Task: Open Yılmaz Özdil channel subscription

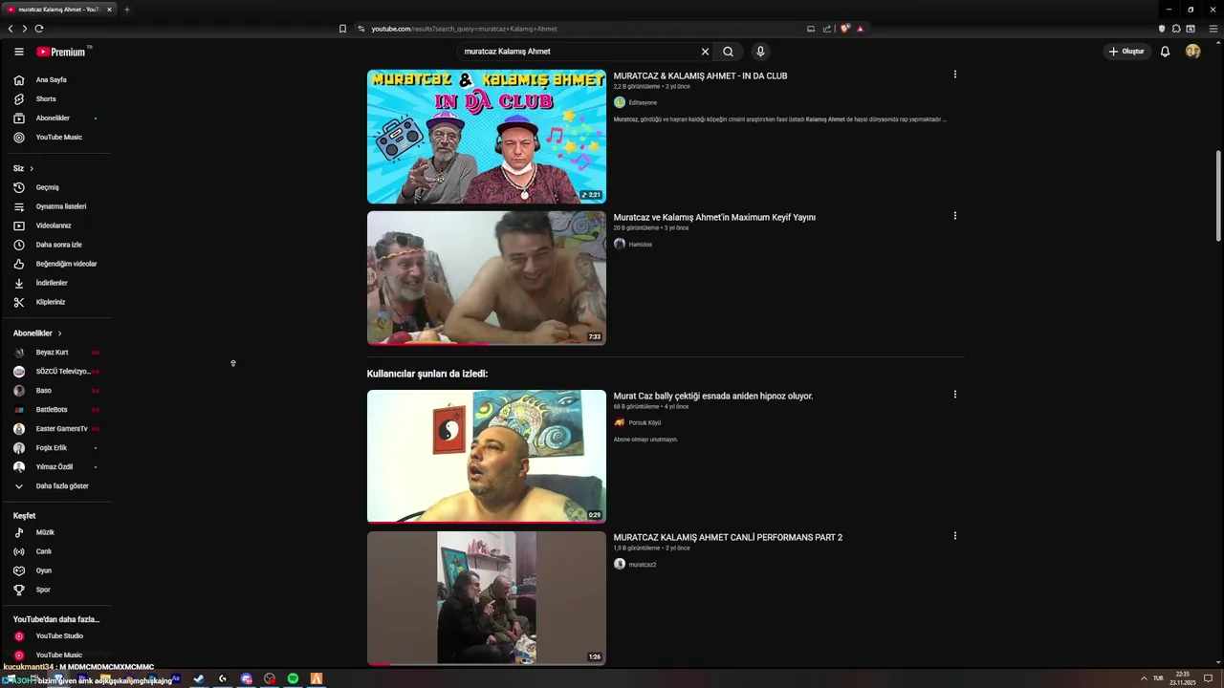Action: click(55, 467)
